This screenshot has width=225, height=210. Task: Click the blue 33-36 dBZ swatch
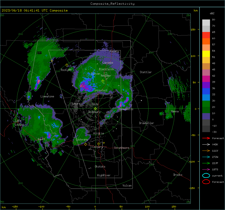206,91
